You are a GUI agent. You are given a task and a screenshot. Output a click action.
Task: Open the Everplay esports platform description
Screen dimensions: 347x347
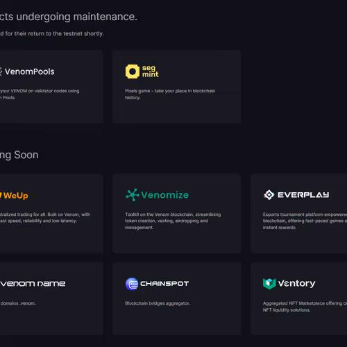[x=305, y=221]
